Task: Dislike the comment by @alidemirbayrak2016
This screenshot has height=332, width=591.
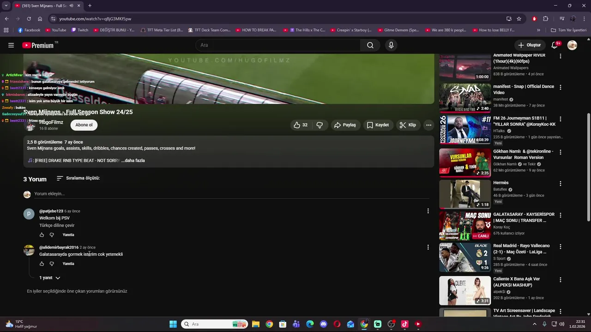Action: pos(52,264)
